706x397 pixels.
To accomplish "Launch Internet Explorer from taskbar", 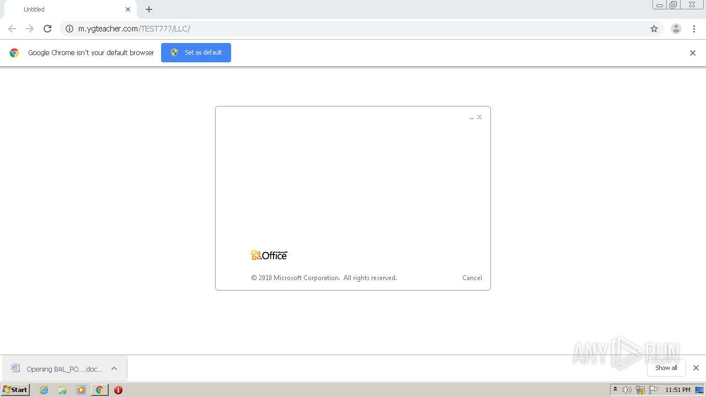I will [x=44, y=390].
